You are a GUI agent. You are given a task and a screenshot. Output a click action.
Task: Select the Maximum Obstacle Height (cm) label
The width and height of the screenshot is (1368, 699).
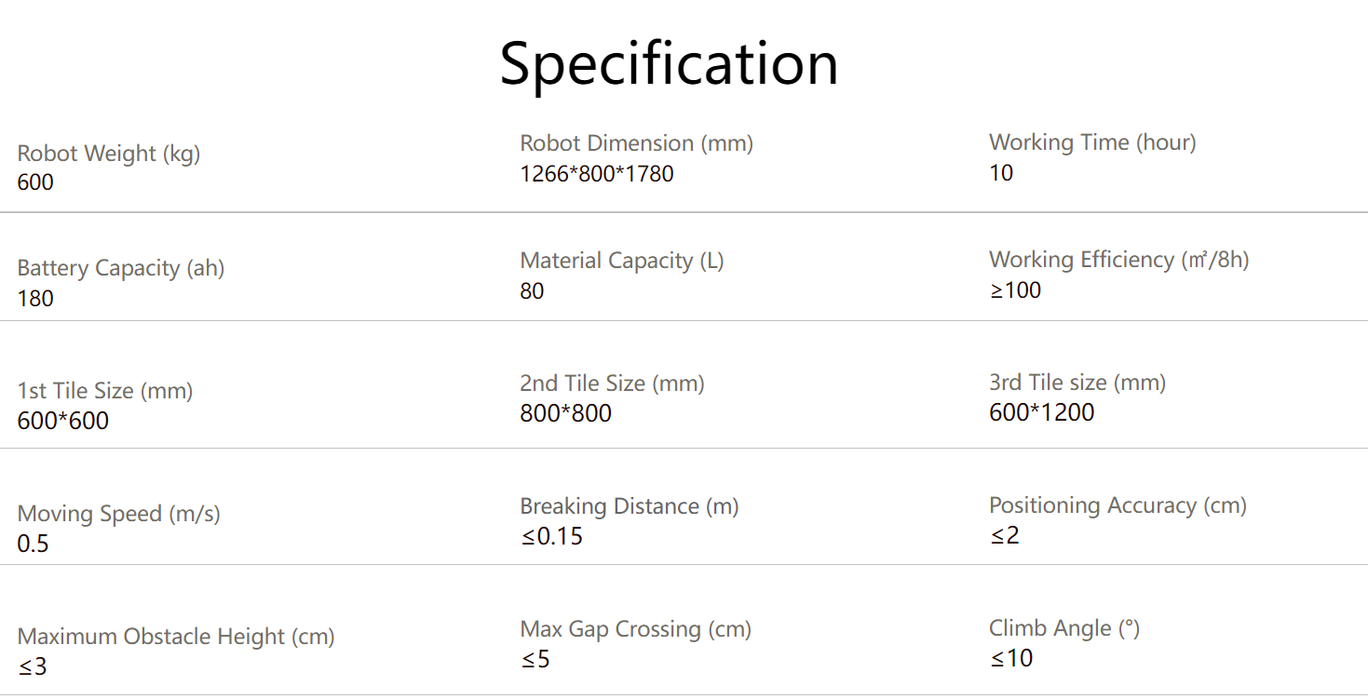point(176,637)
